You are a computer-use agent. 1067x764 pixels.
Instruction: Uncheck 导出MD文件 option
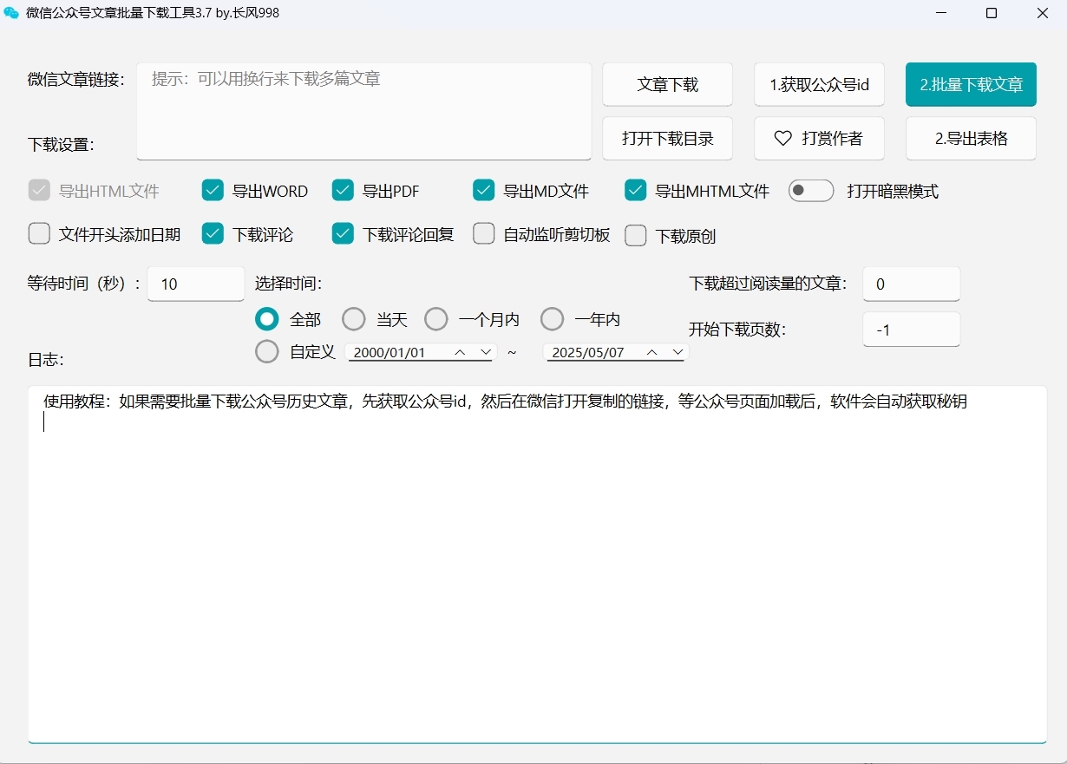pyautogui.click(x=484, y=191)
